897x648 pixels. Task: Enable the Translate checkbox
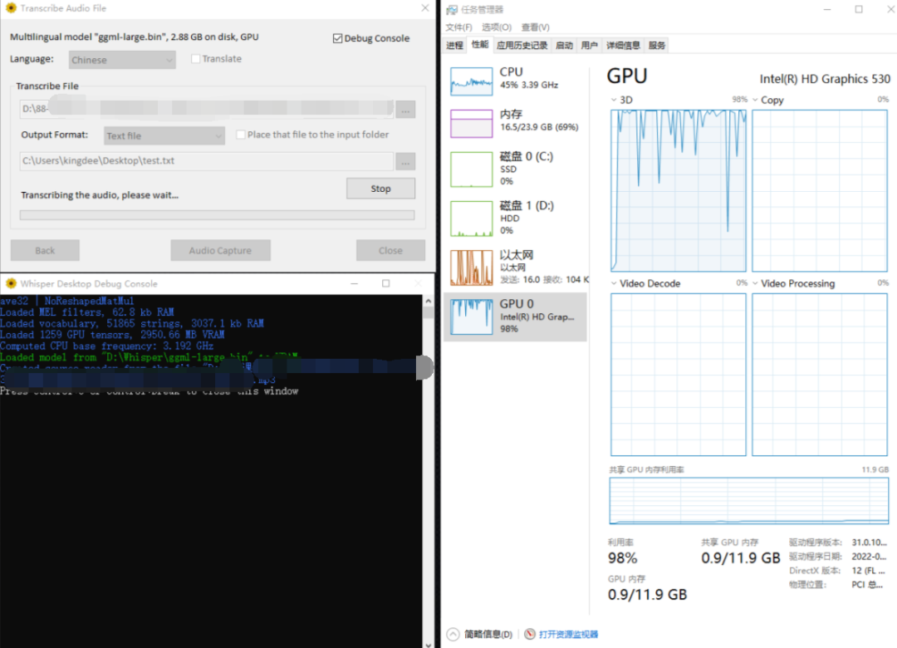coord(196,58)
